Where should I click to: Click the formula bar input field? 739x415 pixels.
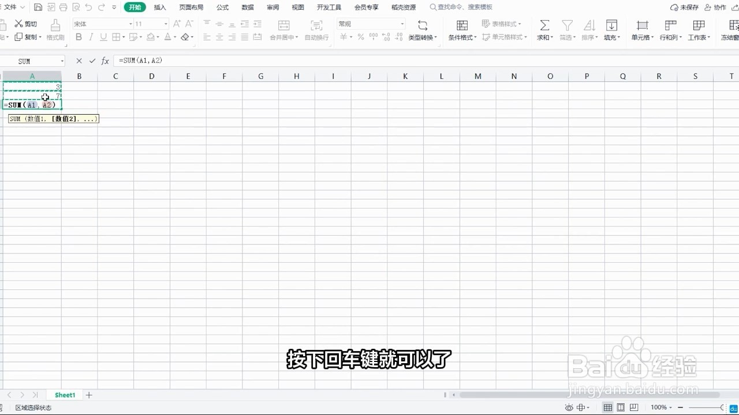[x=426, y=61]
